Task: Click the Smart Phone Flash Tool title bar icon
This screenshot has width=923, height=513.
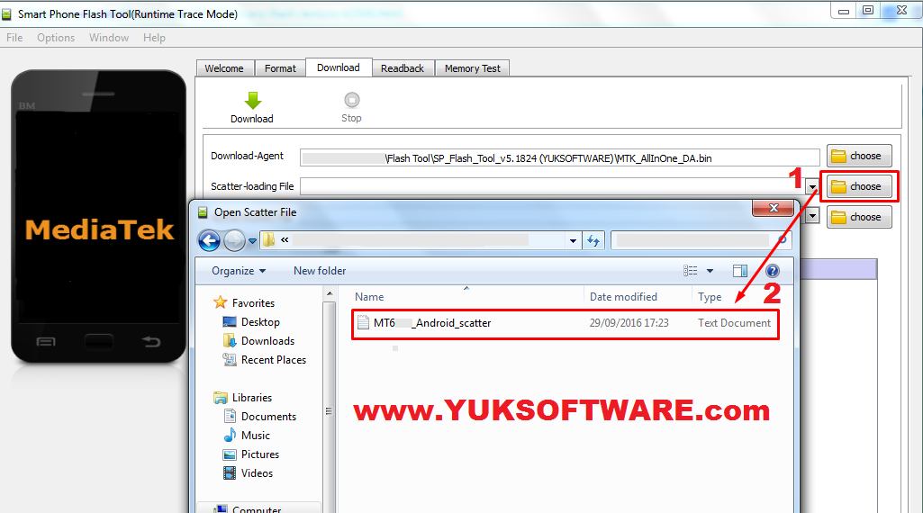Action: tap(6, 14)
